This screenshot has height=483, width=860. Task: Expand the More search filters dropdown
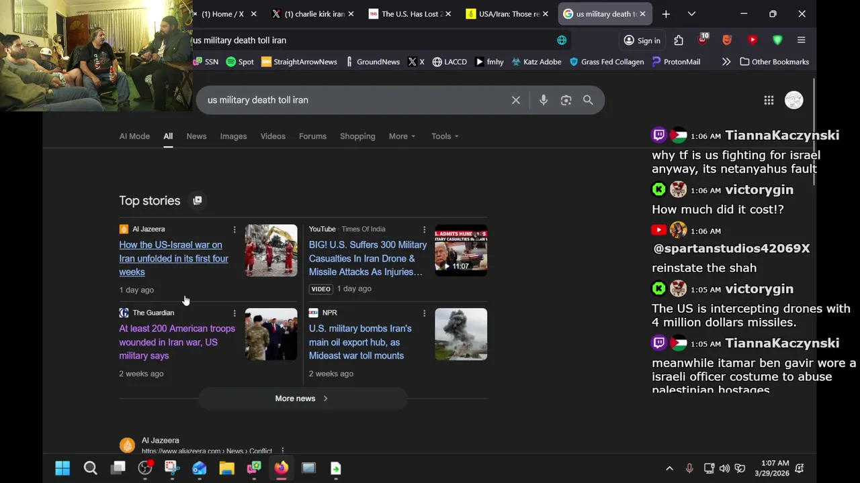(402, 136)
